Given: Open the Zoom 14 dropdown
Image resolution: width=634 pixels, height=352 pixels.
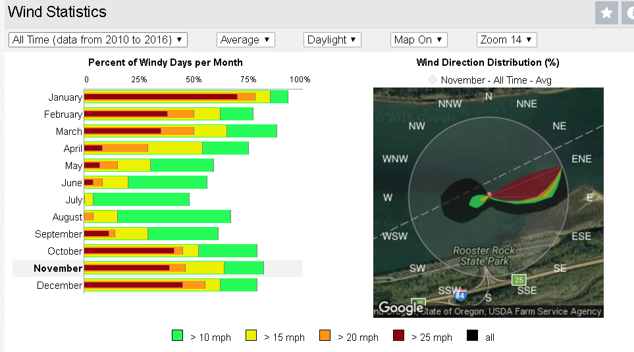Looking at the screenshot, I should (506, 39).
